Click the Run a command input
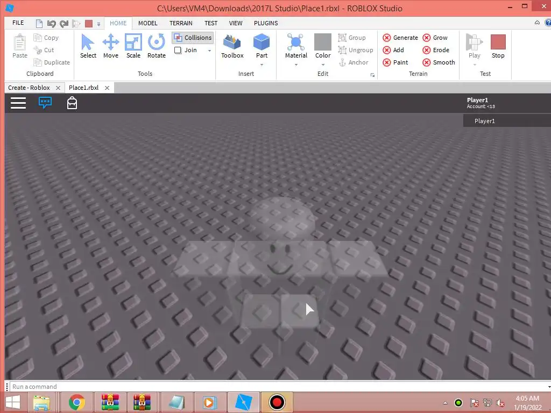 279,387
